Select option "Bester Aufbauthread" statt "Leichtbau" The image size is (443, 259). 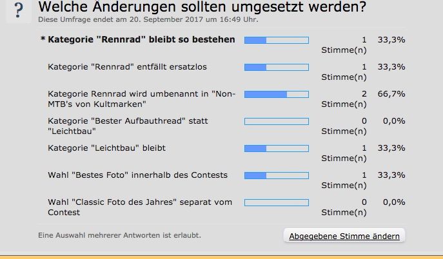coord(128,126)
